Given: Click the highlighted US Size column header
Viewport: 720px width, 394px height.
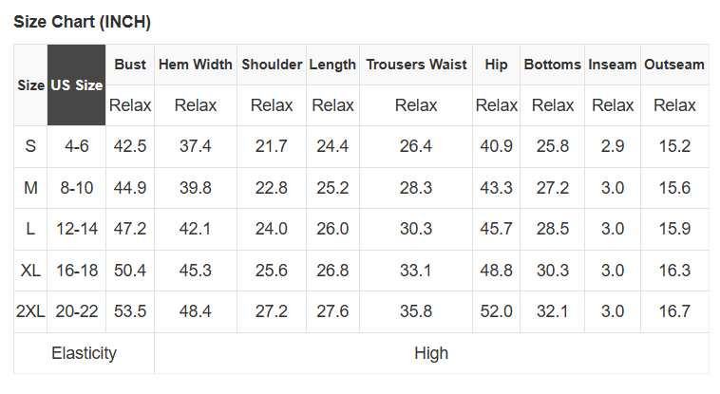Looking at the screenshot, I should click(76, 85).
